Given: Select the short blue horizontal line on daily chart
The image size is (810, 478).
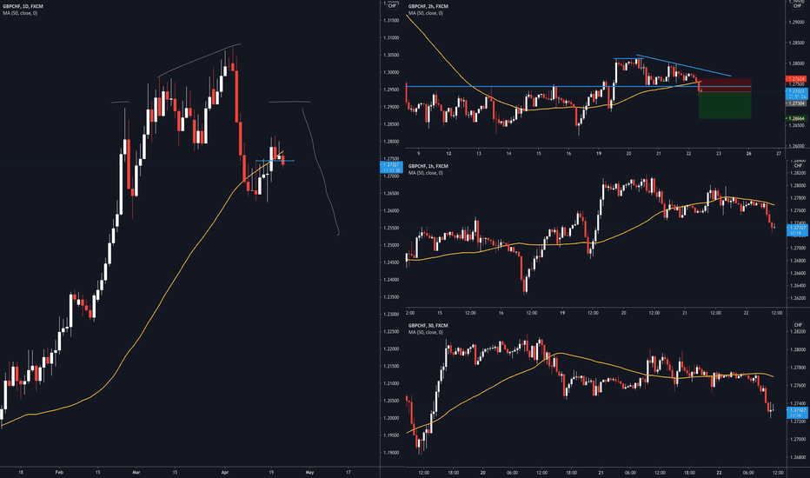Looking at the screenshot, I should [x=275, y=162].
